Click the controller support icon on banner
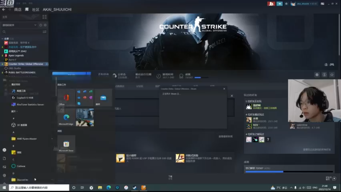The image size is (341, 192). 332,65
